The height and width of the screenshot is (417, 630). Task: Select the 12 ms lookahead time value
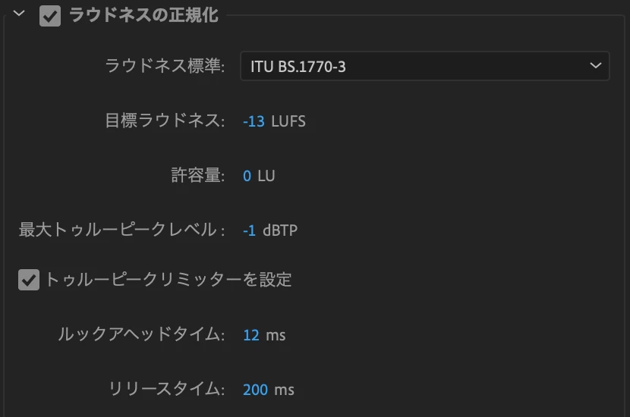251,335
